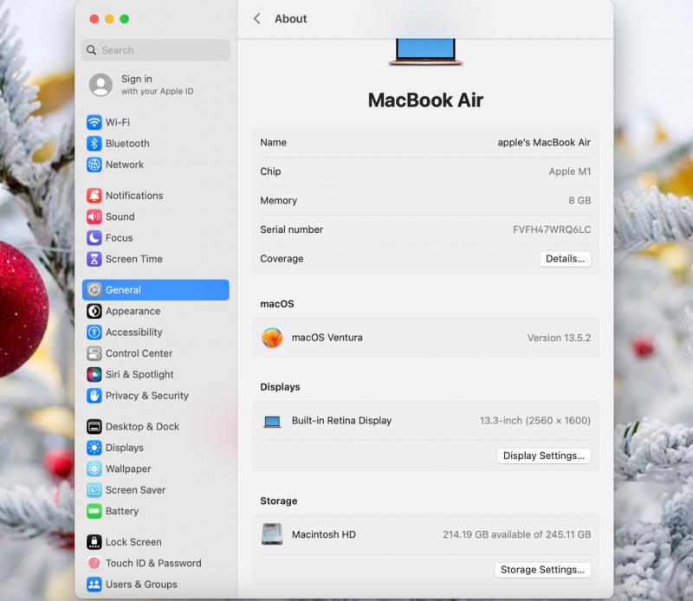Click into the Search field

(156, 50)
